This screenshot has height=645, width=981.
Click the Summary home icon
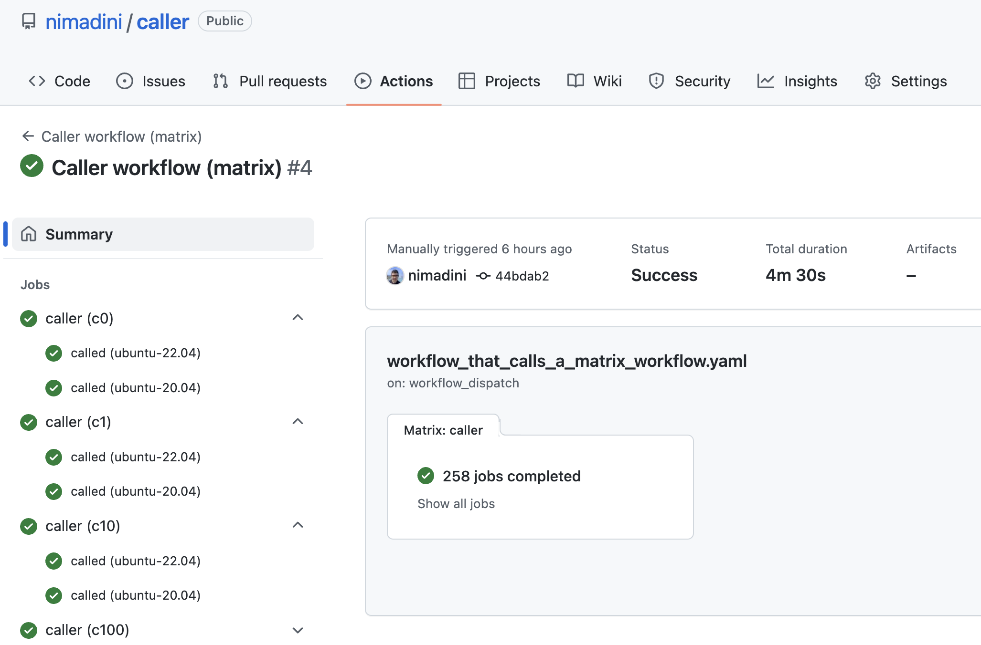coord(29,234)
